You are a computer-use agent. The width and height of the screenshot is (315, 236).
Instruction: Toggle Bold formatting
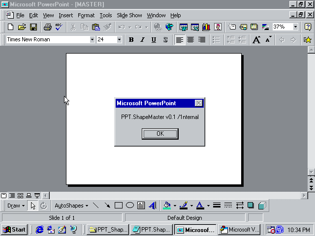pyautogui.click(x=131, y=40)
